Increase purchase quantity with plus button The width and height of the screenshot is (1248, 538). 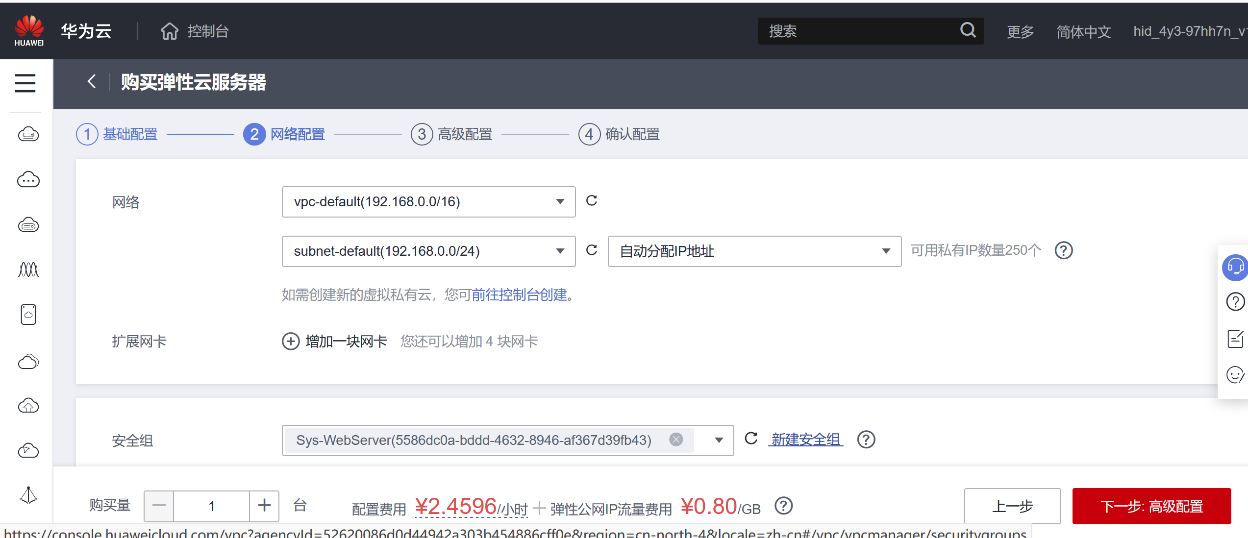coord(264,506)
